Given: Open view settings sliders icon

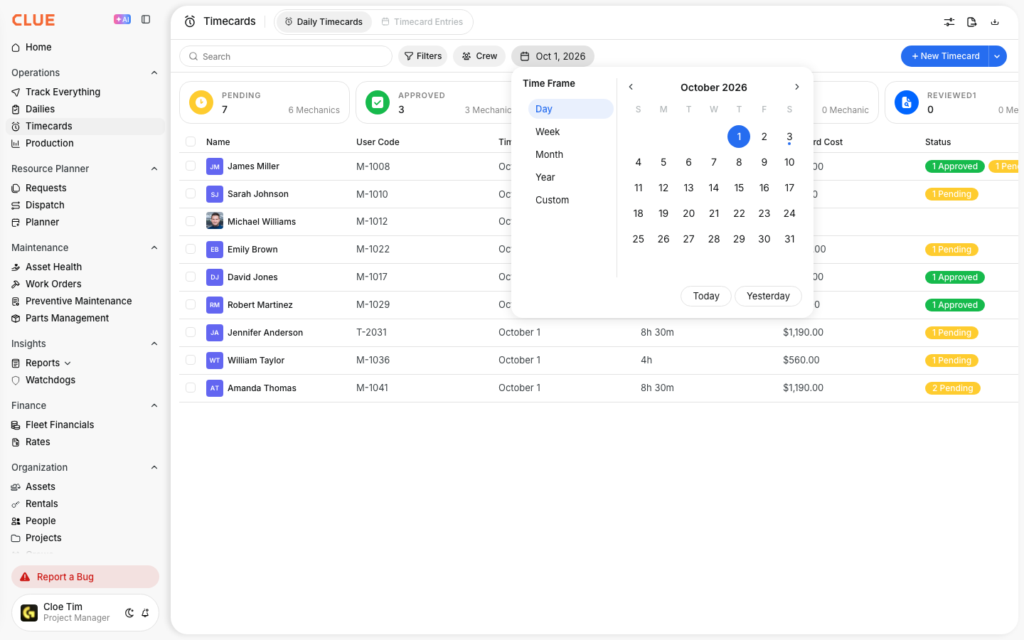Looking at the screenshot, I should (949, 22).
